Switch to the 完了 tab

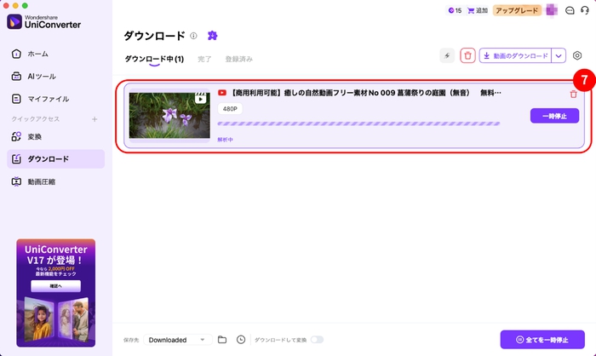click(204, 59)
